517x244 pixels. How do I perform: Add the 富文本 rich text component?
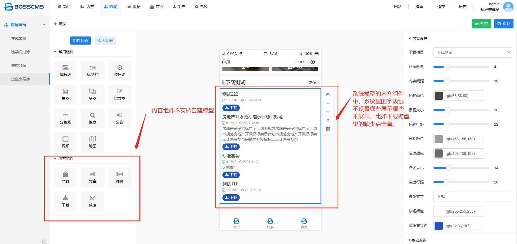pos(119,95)
